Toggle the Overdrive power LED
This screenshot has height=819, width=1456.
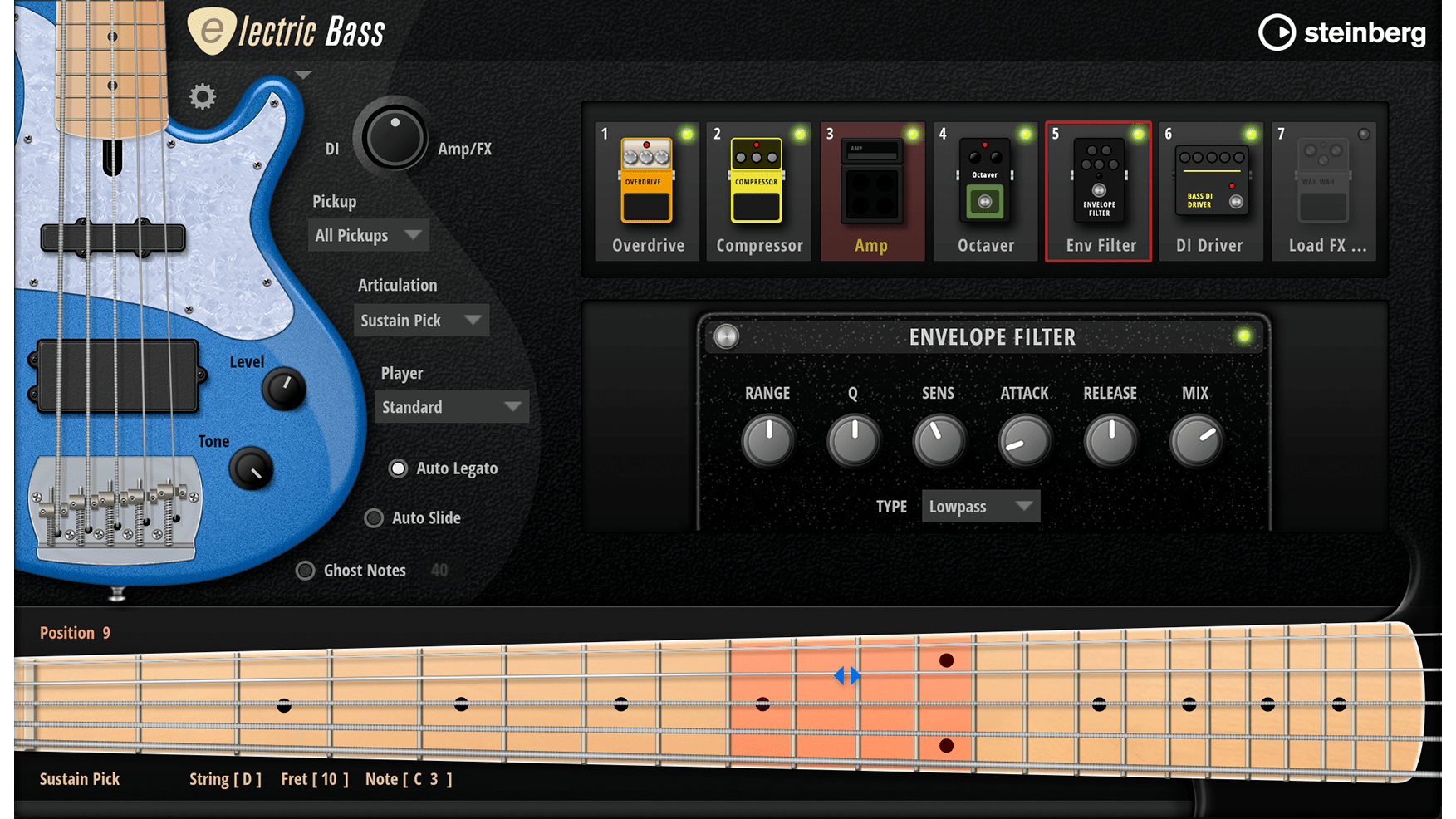(687, 134)
